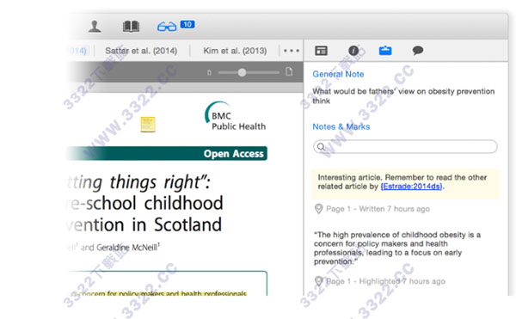The image size is (516, 319).
Task: Click the Notes & Marks search field
Action: (405, 147)
